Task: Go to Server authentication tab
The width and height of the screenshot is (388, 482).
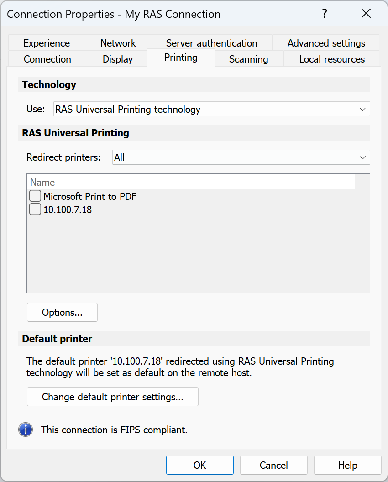Action: (211, 43)
